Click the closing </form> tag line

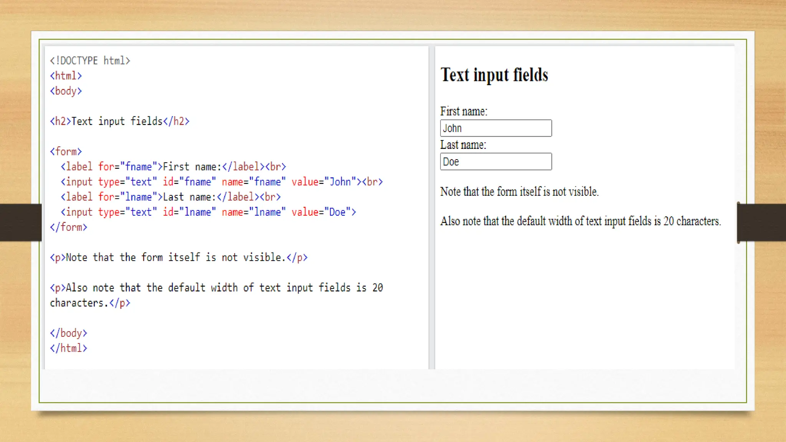pos(68,227)
